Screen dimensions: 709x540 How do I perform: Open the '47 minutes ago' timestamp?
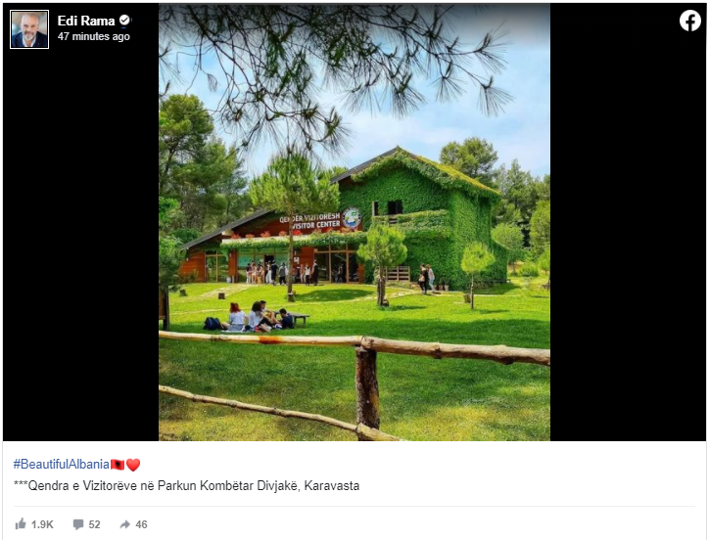[x=94, y=36]
